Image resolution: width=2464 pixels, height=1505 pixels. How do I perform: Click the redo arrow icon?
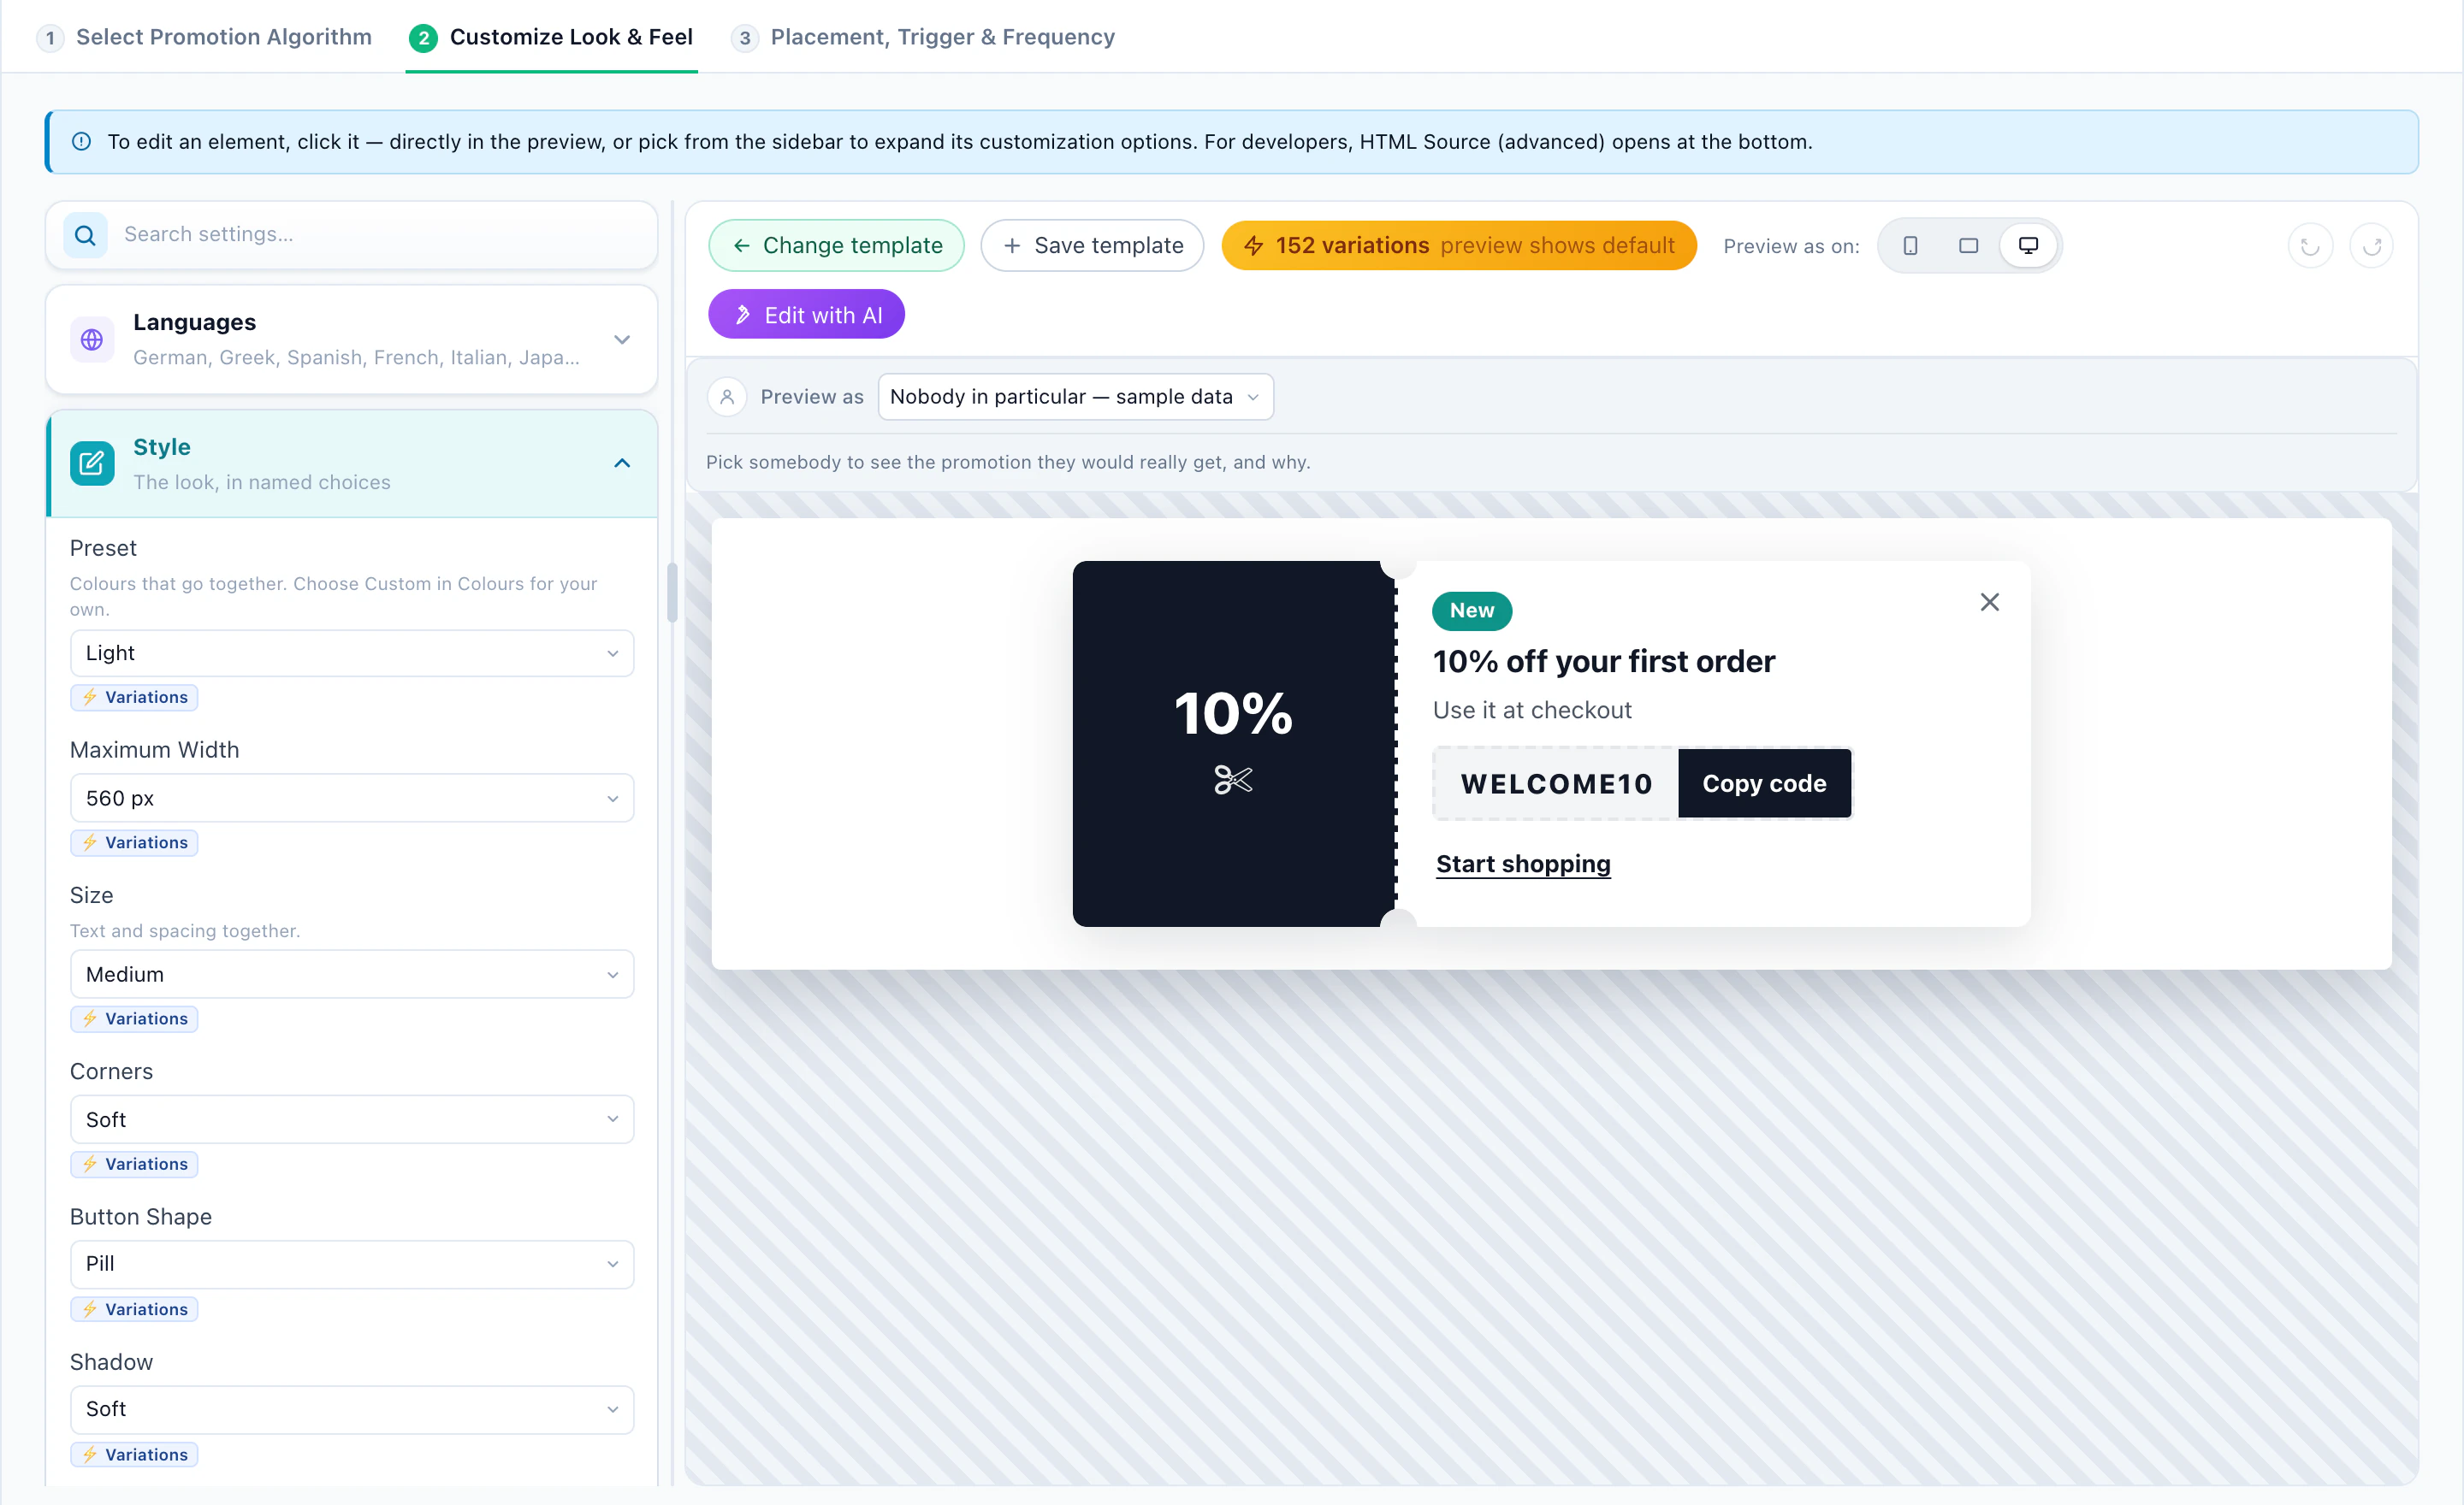point(2372,245)
